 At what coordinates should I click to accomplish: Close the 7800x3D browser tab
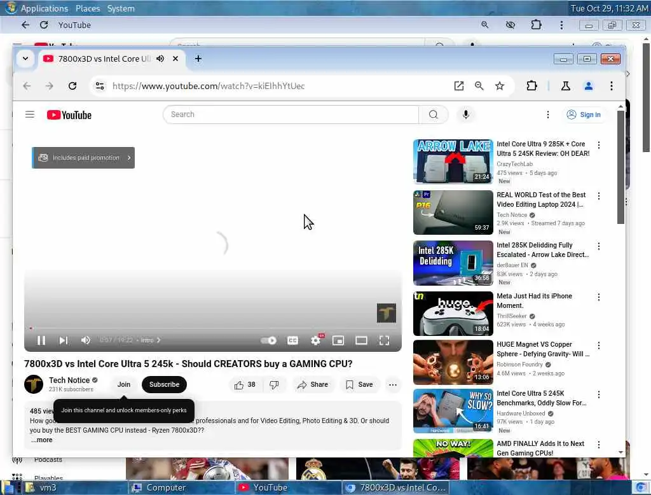click(x=175, y=59)
